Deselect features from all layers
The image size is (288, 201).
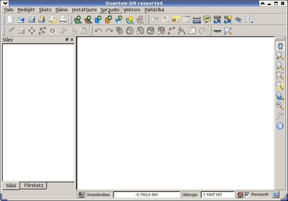[x=176, y=19]
